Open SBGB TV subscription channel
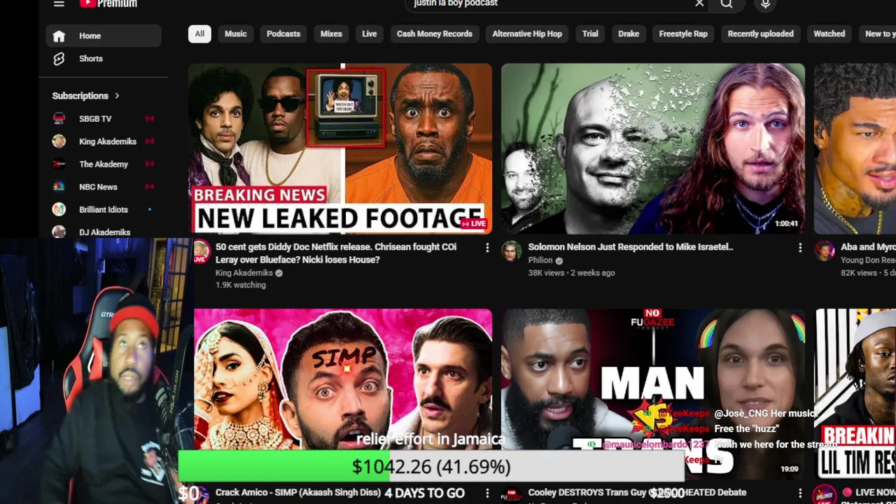 coord(104,119)
